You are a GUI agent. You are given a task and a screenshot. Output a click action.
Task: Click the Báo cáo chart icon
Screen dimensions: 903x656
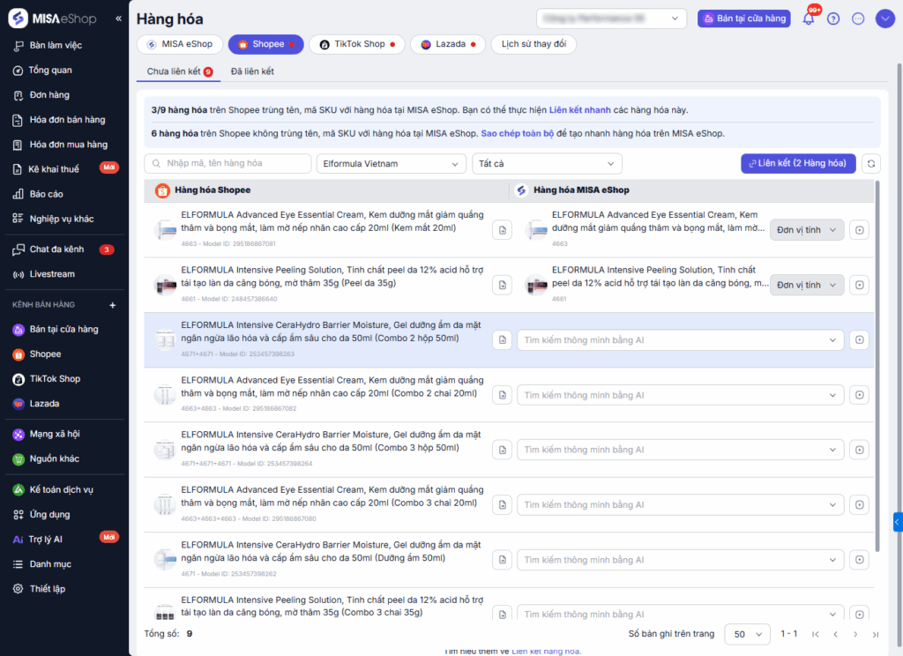[x=18, y=194]
